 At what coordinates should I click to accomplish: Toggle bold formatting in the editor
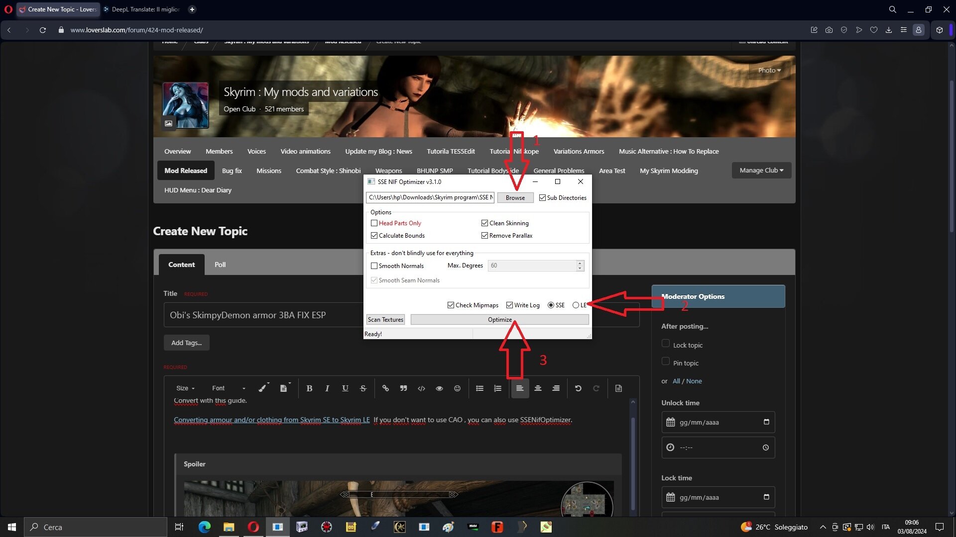pos(309,388)
